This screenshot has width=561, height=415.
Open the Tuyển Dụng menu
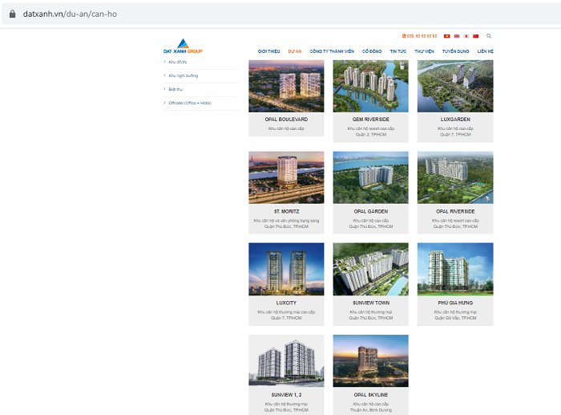click(455, 51)
